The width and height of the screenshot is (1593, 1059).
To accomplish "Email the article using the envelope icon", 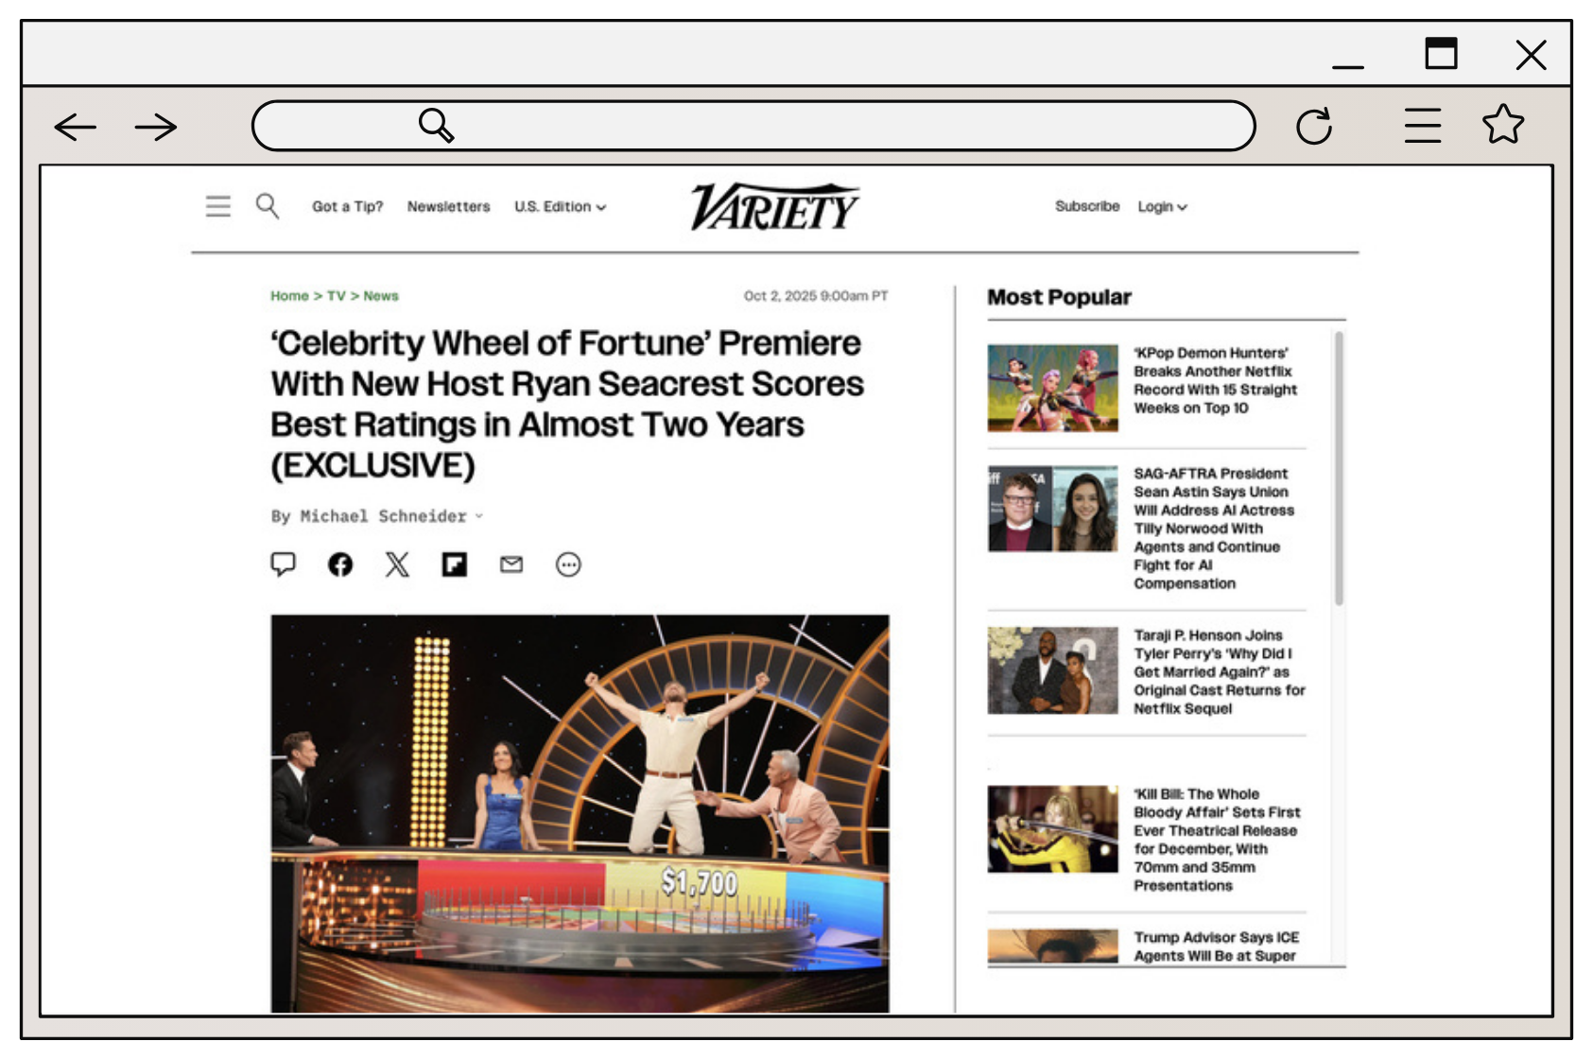I will pos(511,564).
